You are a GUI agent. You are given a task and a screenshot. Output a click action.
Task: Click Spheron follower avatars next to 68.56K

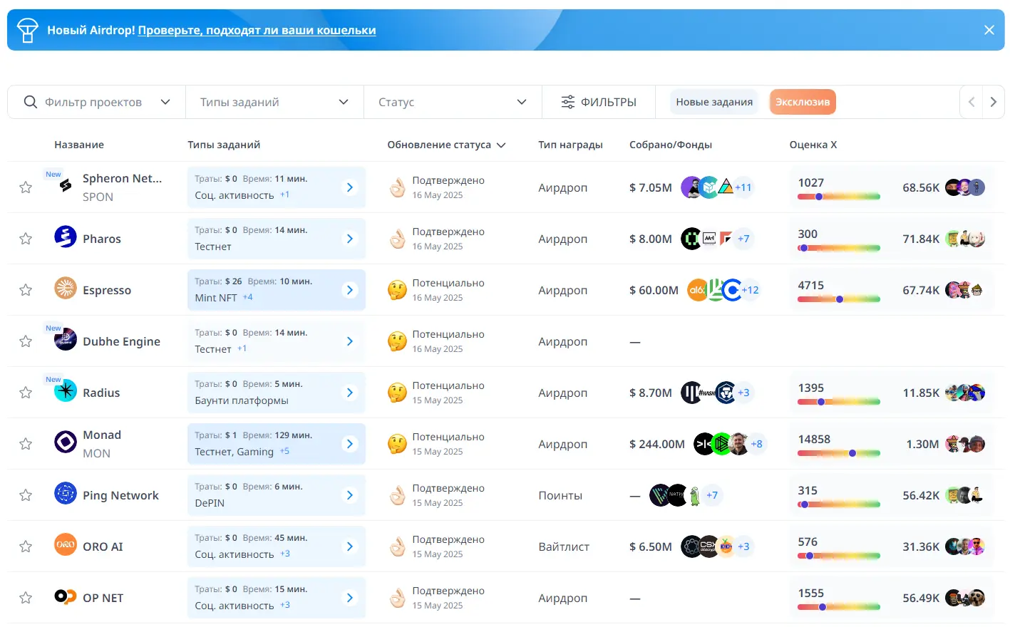tap(965, 187)
